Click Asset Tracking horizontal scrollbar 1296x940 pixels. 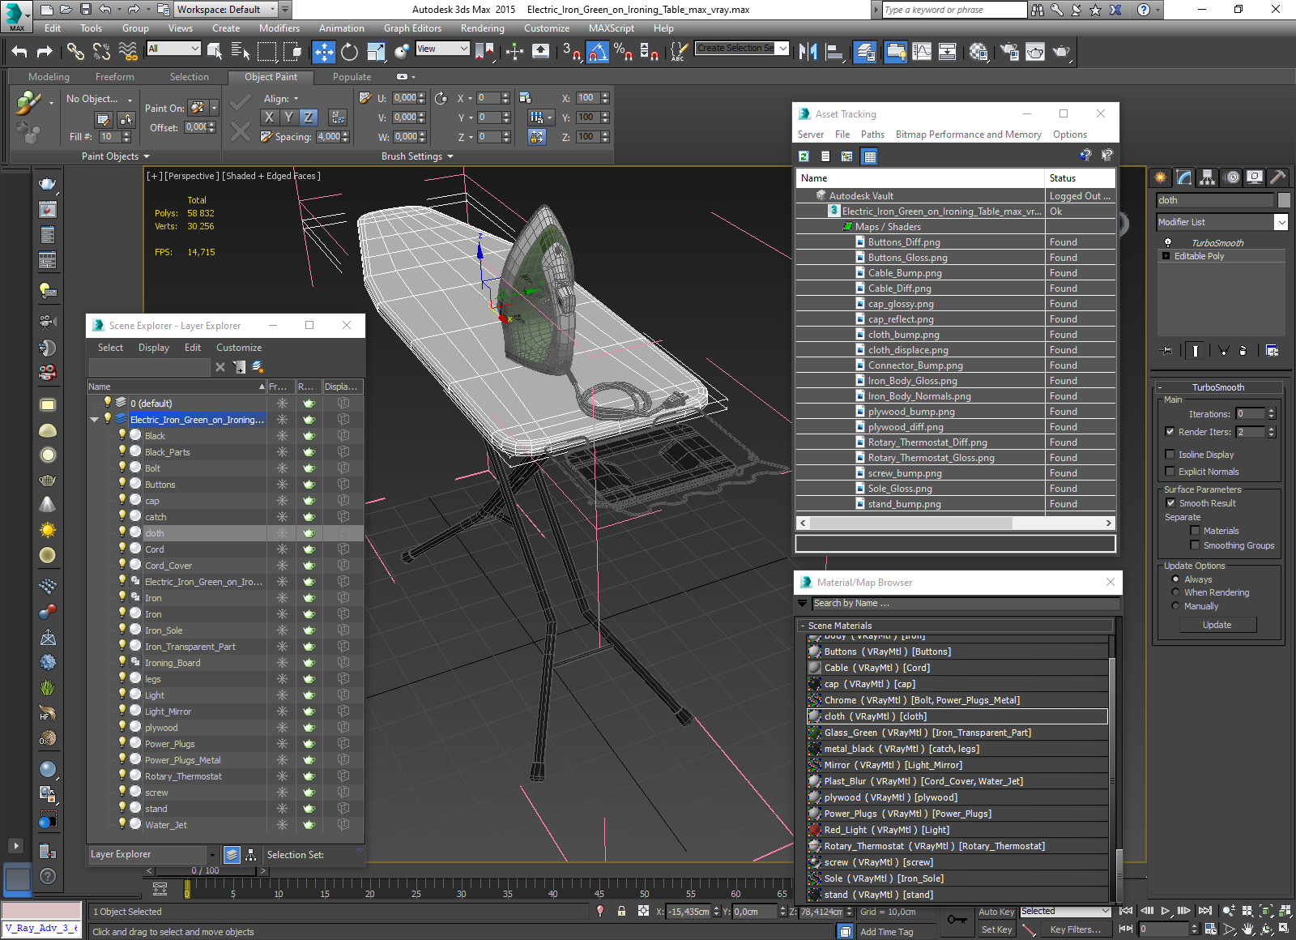910,523
